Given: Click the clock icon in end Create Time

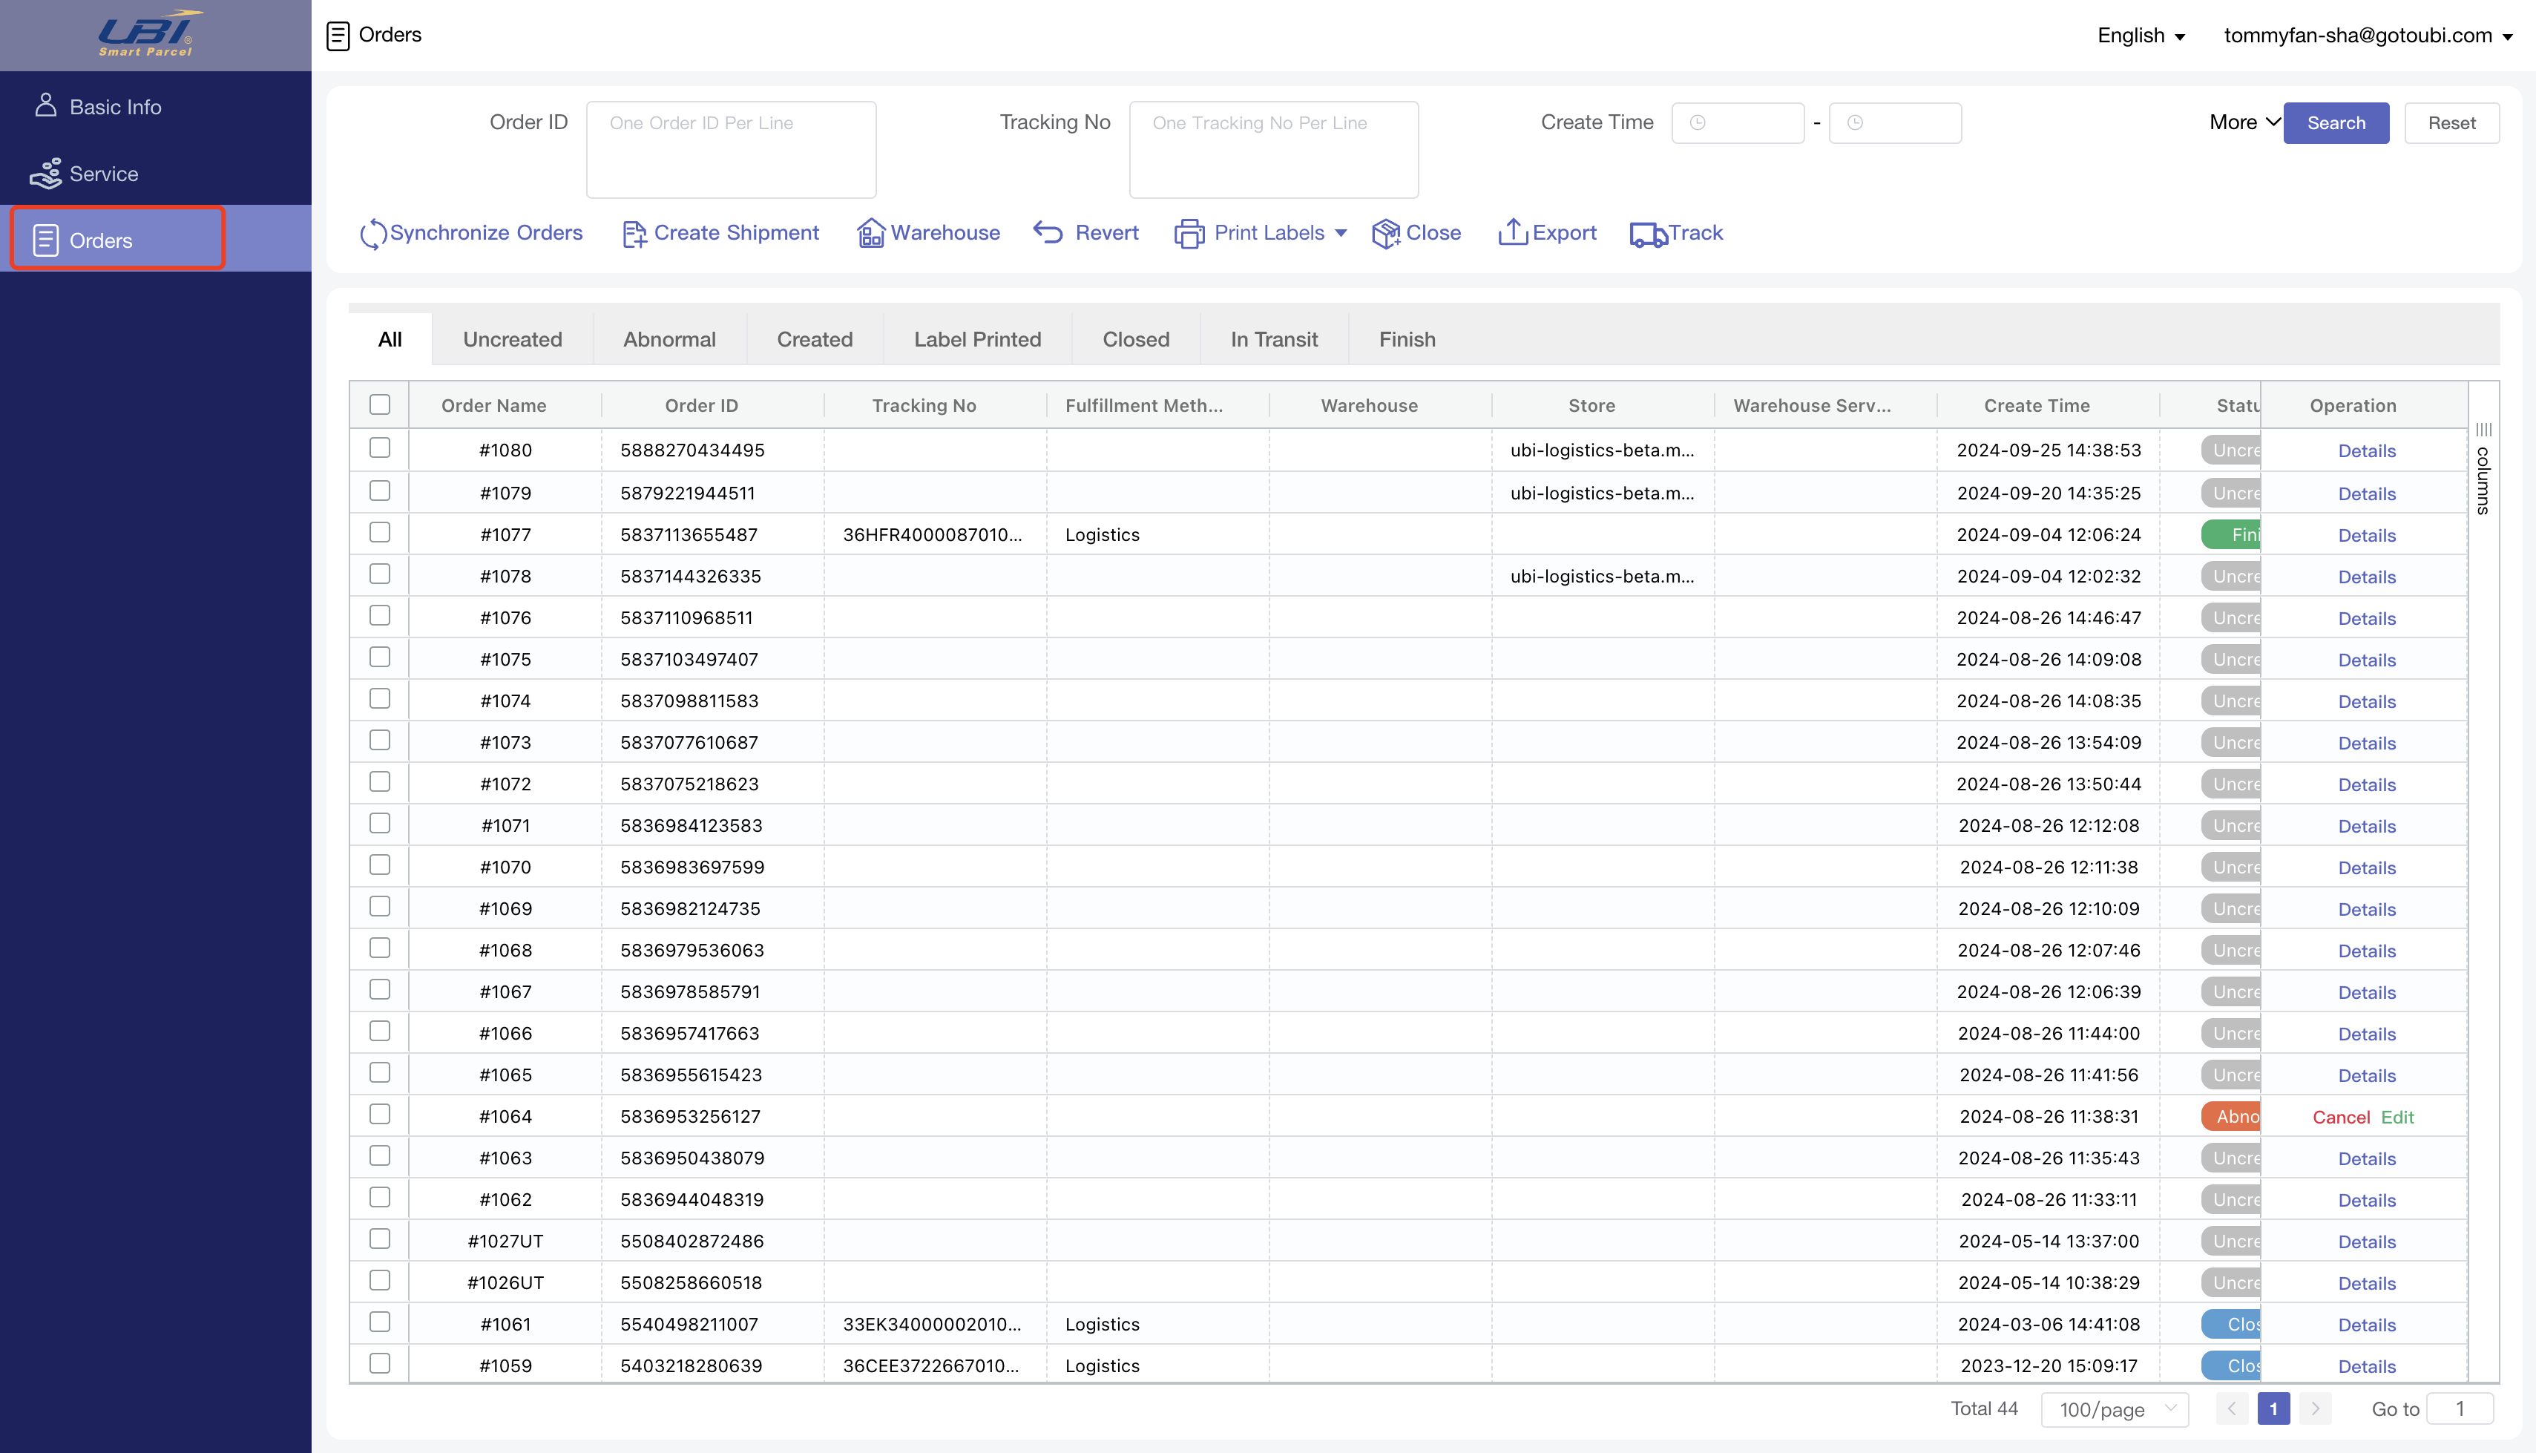Looking at the screenshot, I should coord(1856,122).
